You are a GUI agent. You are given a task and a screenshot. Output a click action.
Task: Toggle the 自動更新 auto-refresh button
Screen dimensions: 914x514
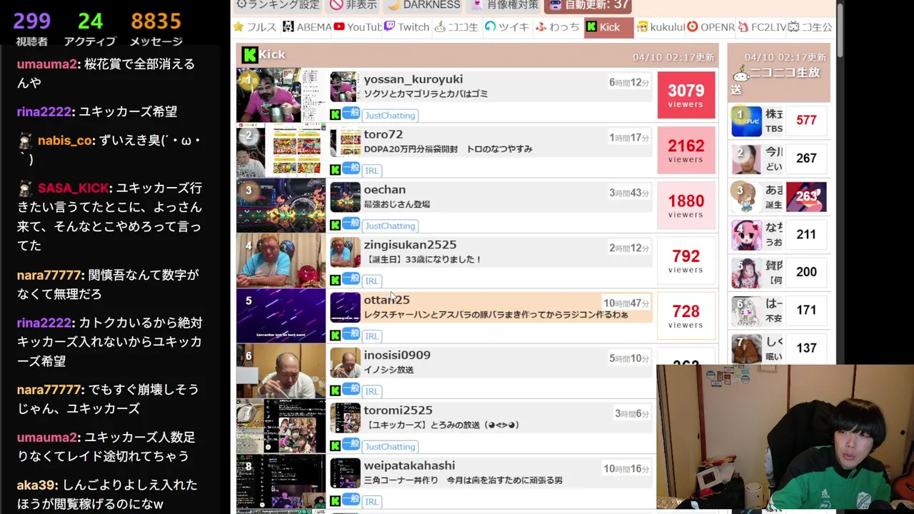point(588,5)
